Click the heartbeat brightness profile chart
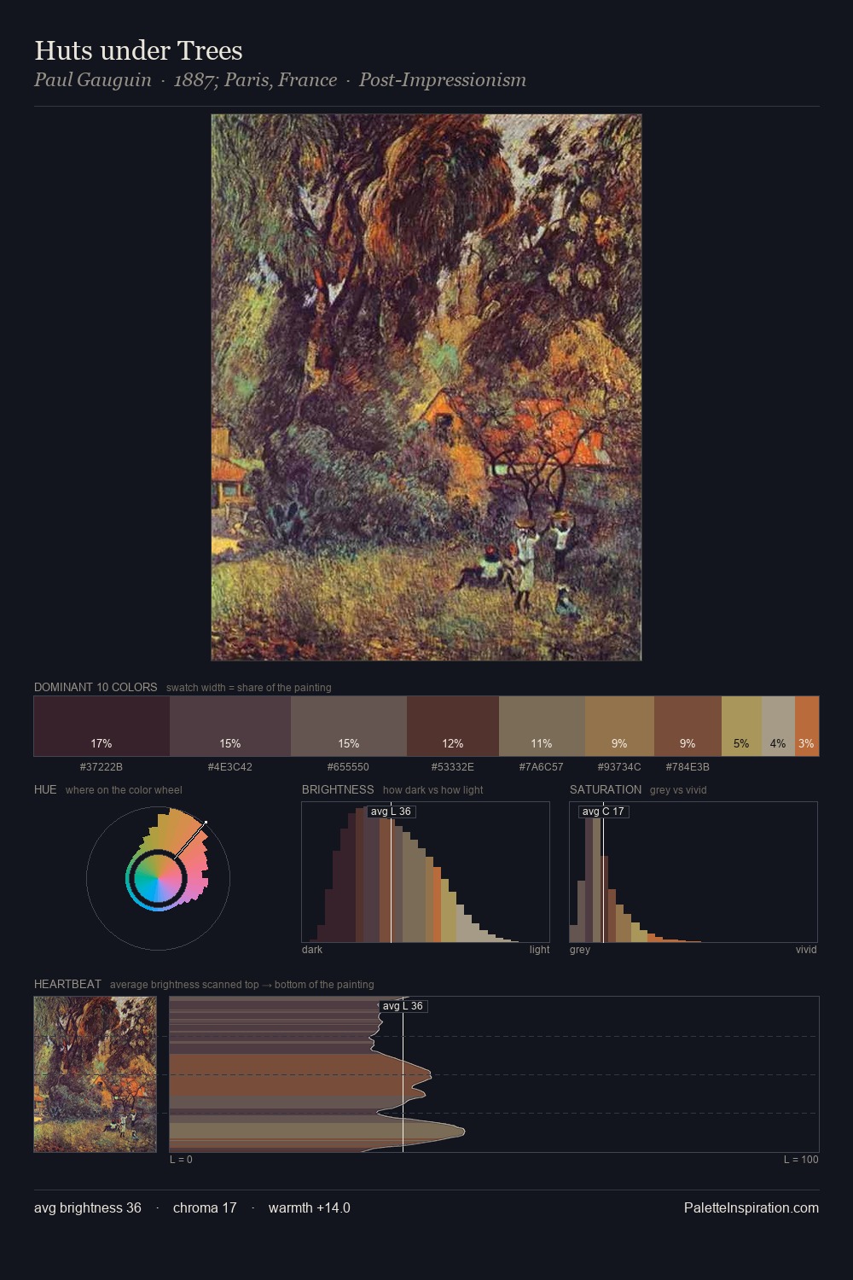853x1280 pixels. click(x=494, y=1074)
